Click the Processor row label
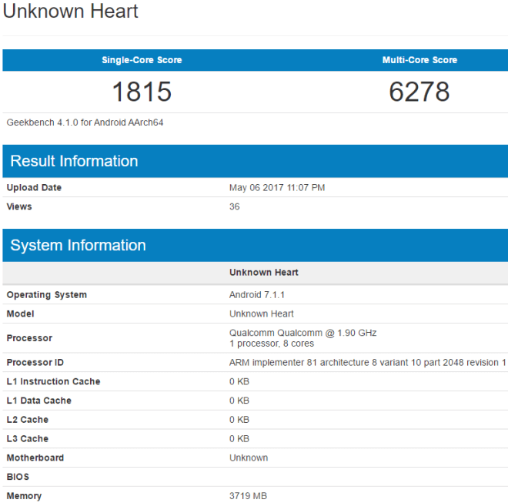Screen dimensions: 508x503 pos(29,338)
